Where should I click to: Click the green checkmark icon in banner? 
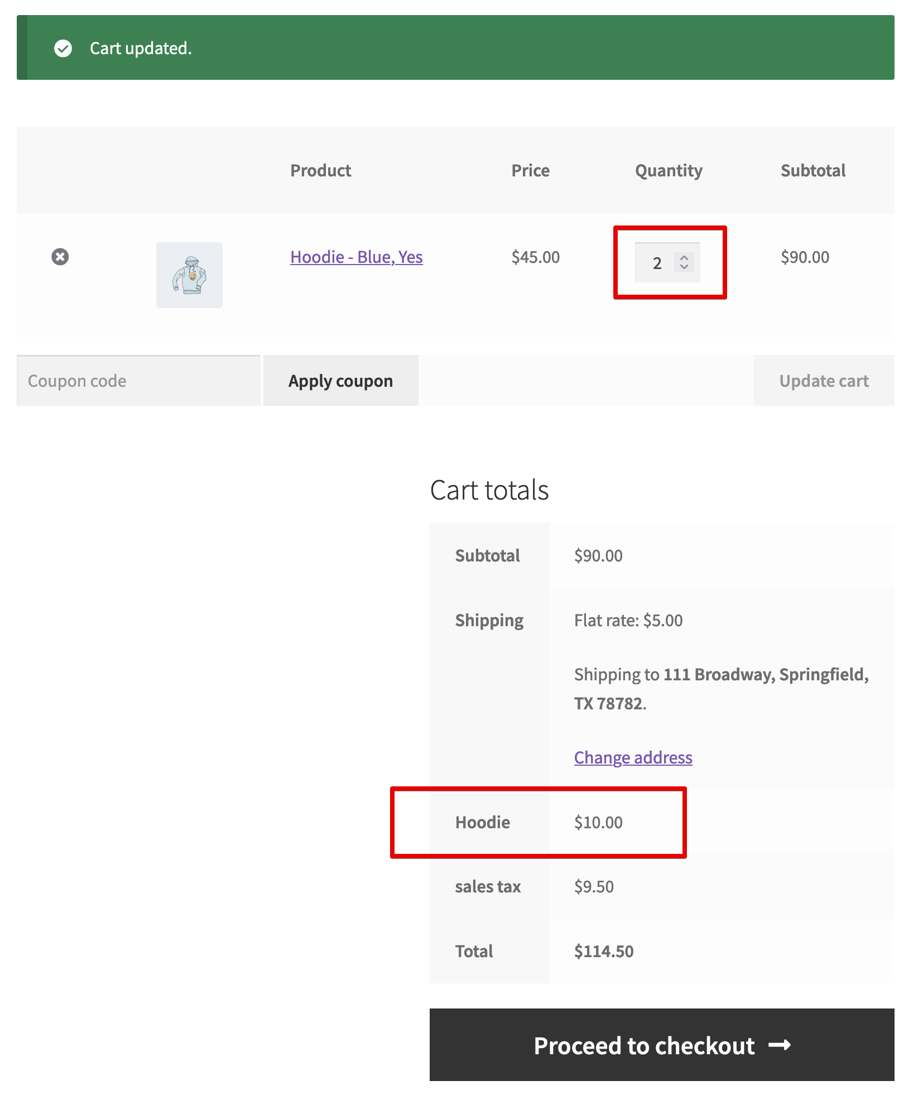[x=63, y=49]
